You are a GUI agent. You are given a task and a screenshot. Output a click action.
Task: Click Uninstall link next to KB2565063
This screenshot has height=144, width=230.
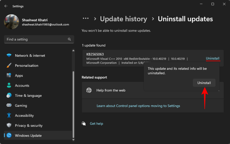(x=213, y=58)
